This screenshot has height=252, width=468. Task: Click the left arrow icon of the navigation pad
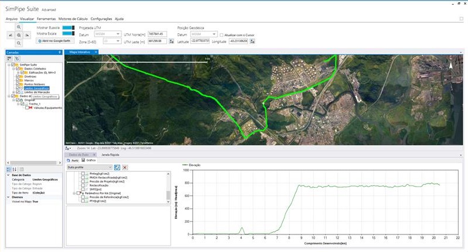tap(11, 35)
